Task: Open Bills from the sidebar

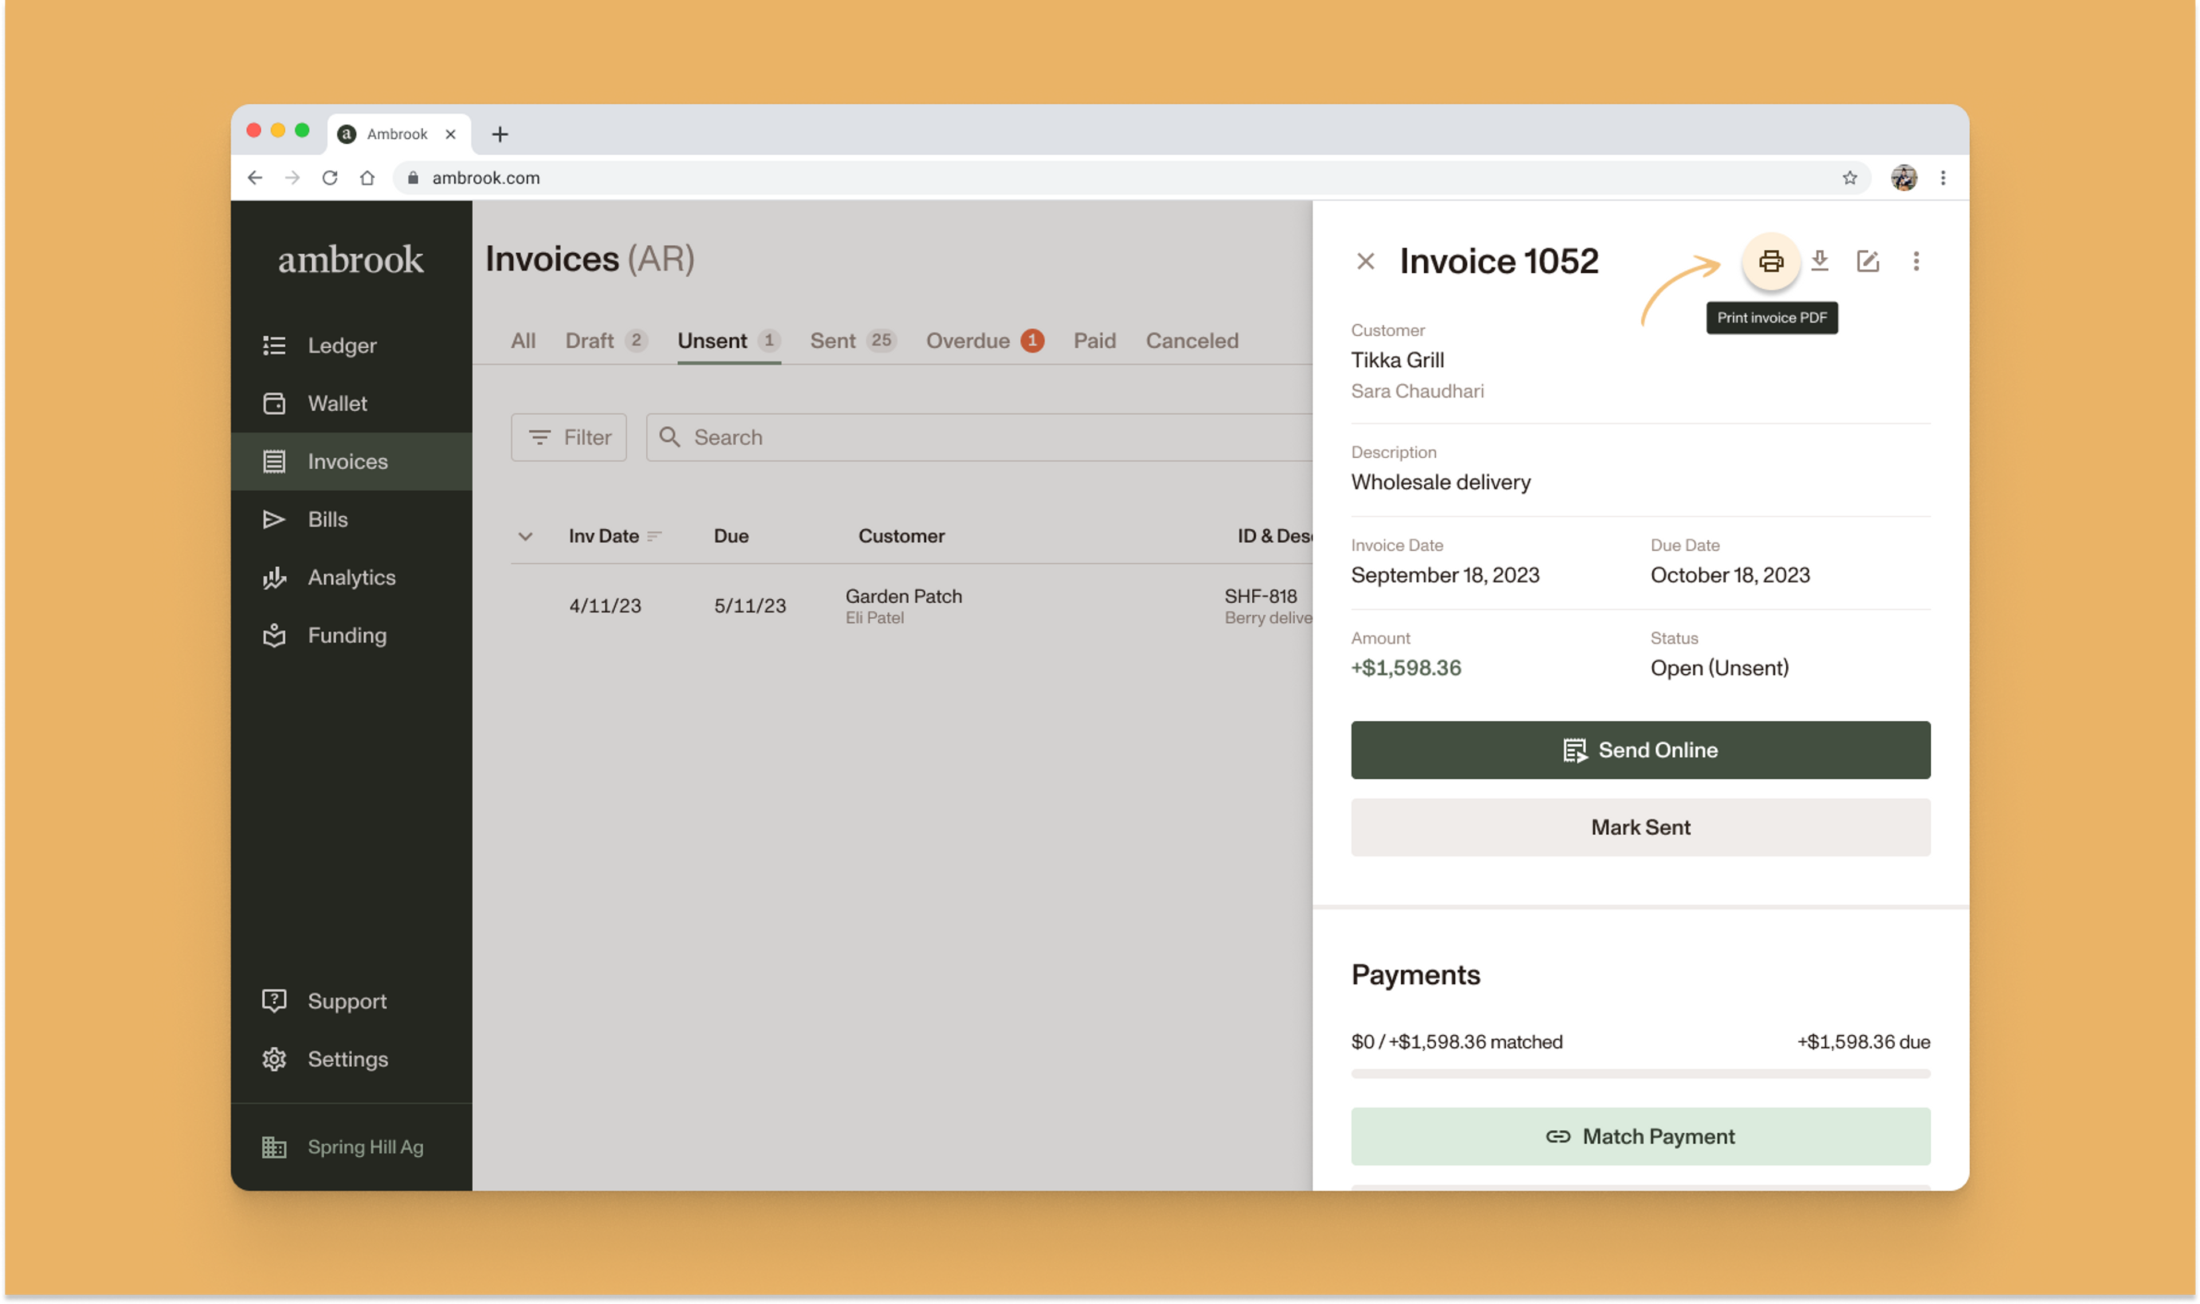Action: coord(327,519)
